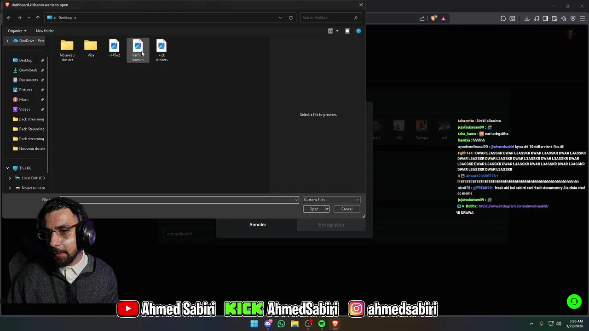This screenshot has width=589, height=331.
Task: Select OneDrive in the navigation pane
Action: point(29,41)
